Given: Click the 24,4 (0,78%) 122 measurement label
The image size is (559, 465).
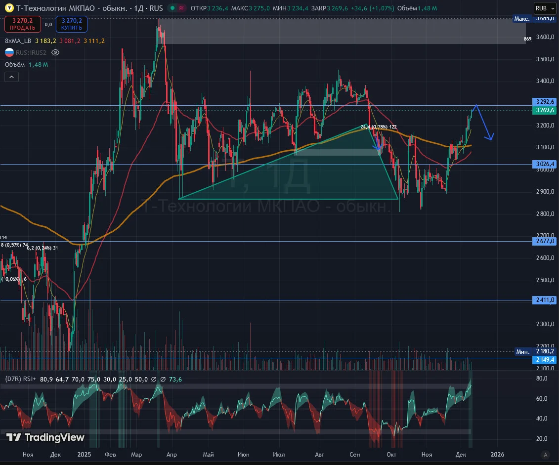Looking at the screenshot, I should click(x=379, y=127).
